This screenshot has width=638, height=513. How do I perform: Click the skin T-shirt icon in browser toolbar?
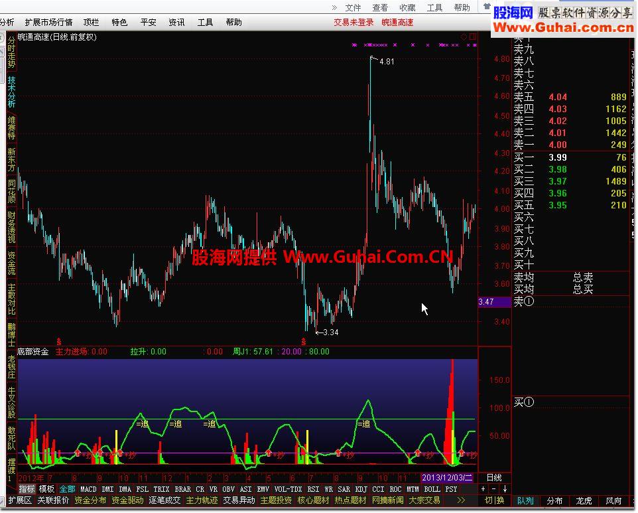pyautogui.click(x=487, y=7)
